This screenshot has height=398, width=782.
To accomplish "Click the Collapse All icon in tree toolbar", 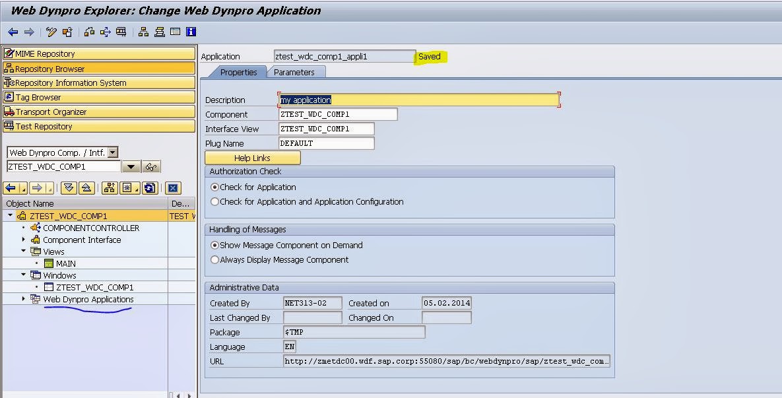I will pyautogui.click(x=88, y=188).
